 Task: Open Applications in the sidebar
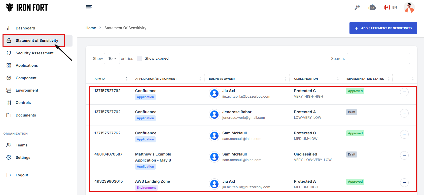click(27, 65)
